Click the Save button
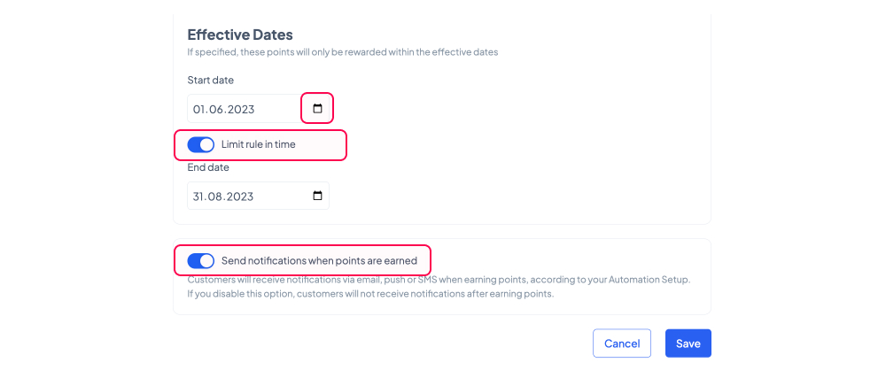 [x=688, y=343]
